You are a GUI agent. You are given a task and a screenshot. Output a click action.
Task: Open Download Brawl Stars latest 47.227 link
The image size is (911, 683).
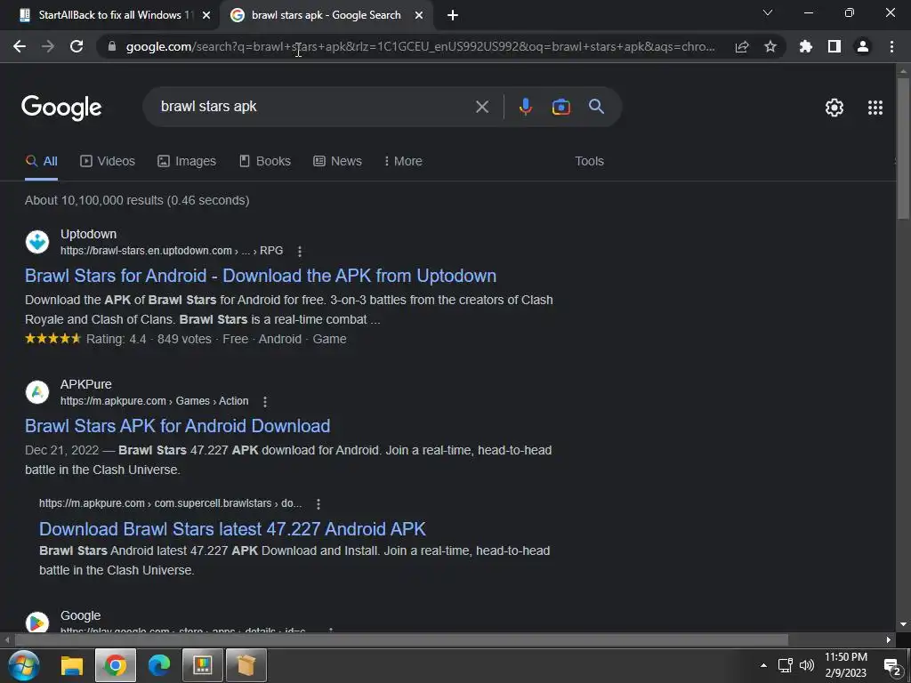point(232,529)
